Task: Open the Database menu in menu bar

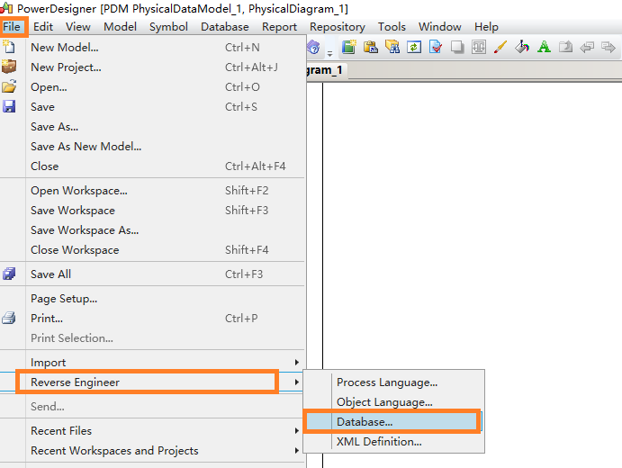Action: [x=224, y=27]
